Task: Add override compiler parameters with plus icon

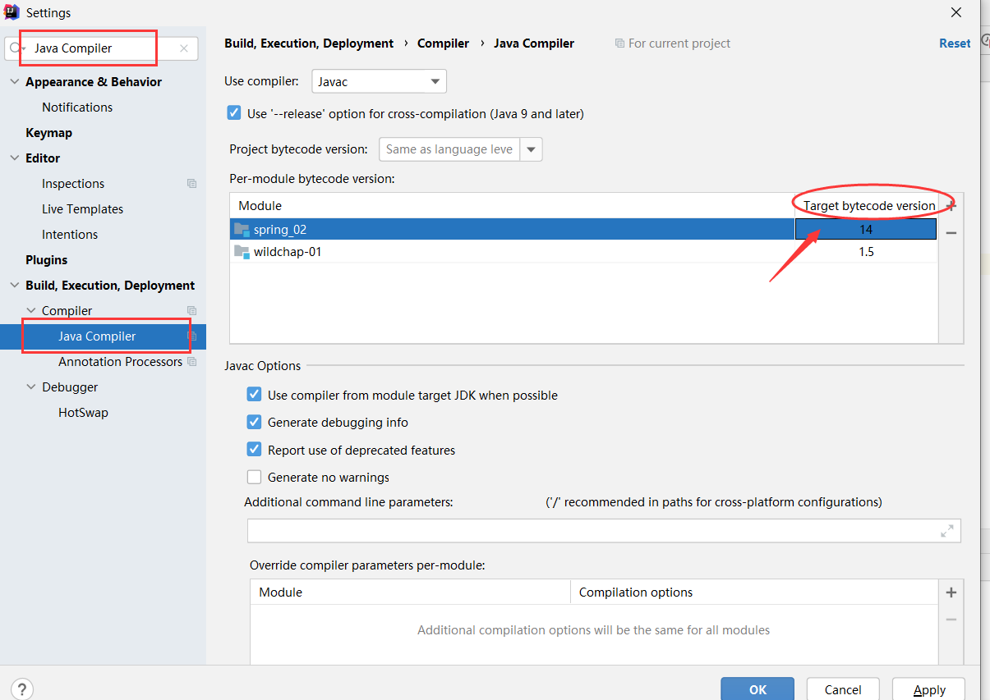Action: (x=951, y=592)
